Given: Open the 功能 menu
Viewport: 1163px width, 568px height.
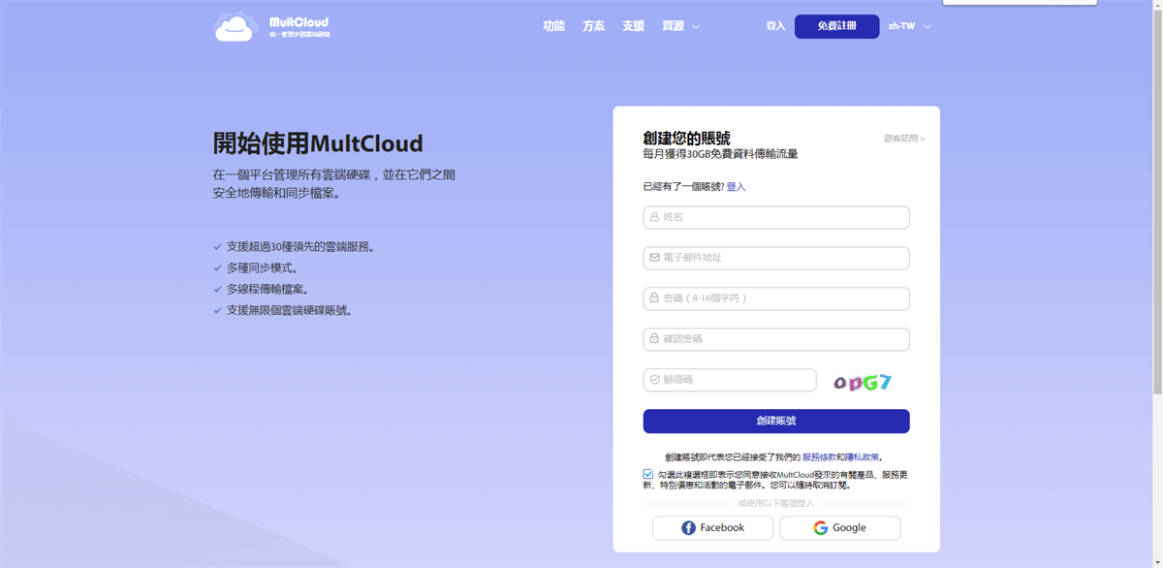Looking at the screenshot, I should tap(554, 26).
